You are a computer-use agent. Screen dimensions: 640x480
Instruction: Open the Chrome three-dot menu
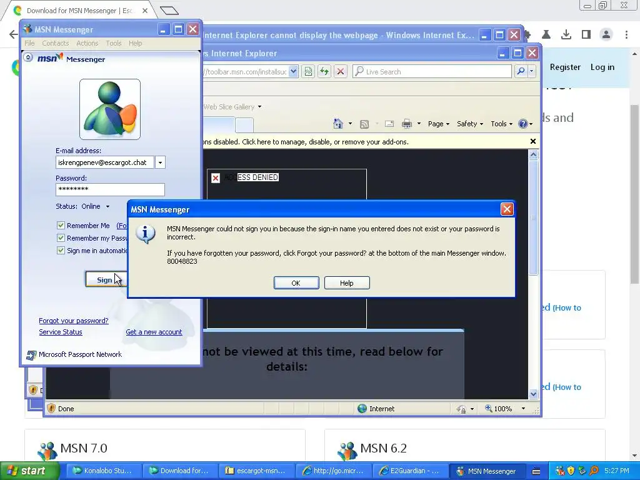626,35
